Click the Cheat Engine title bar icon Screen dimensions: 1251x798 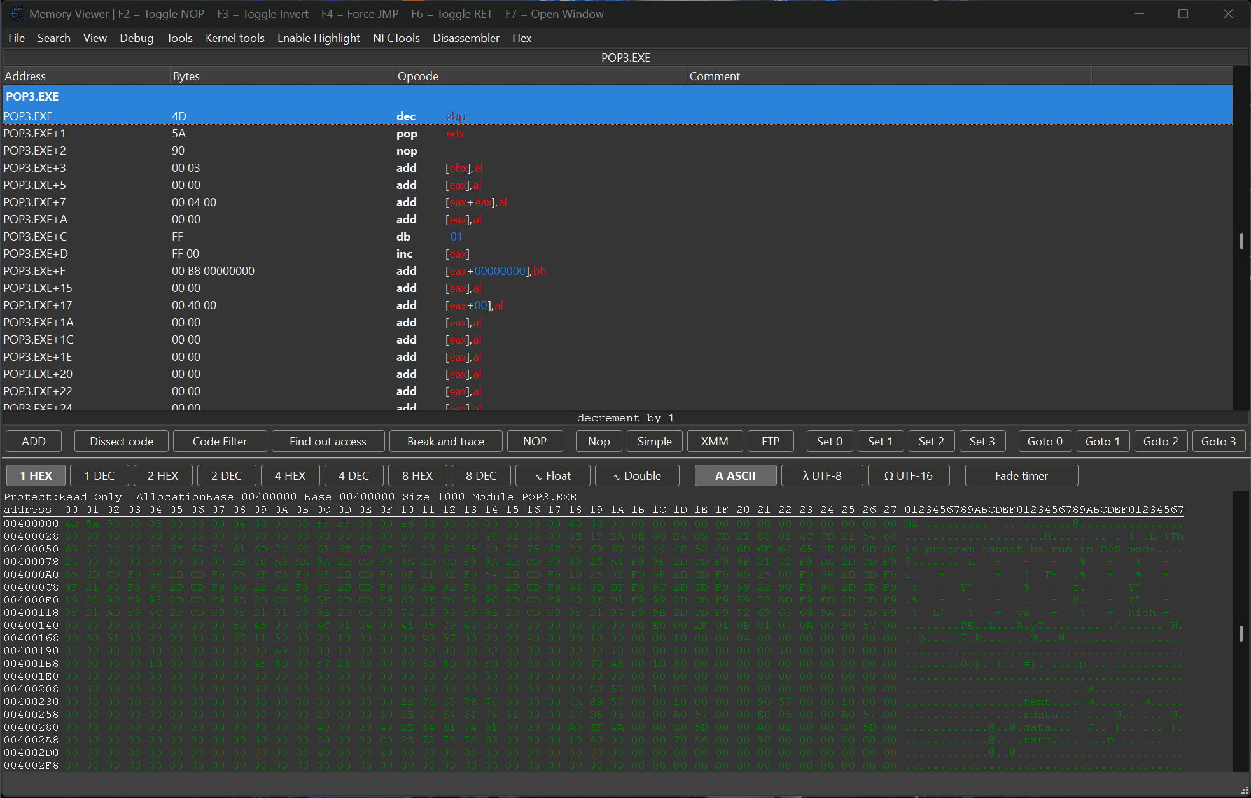coord(17,13)
